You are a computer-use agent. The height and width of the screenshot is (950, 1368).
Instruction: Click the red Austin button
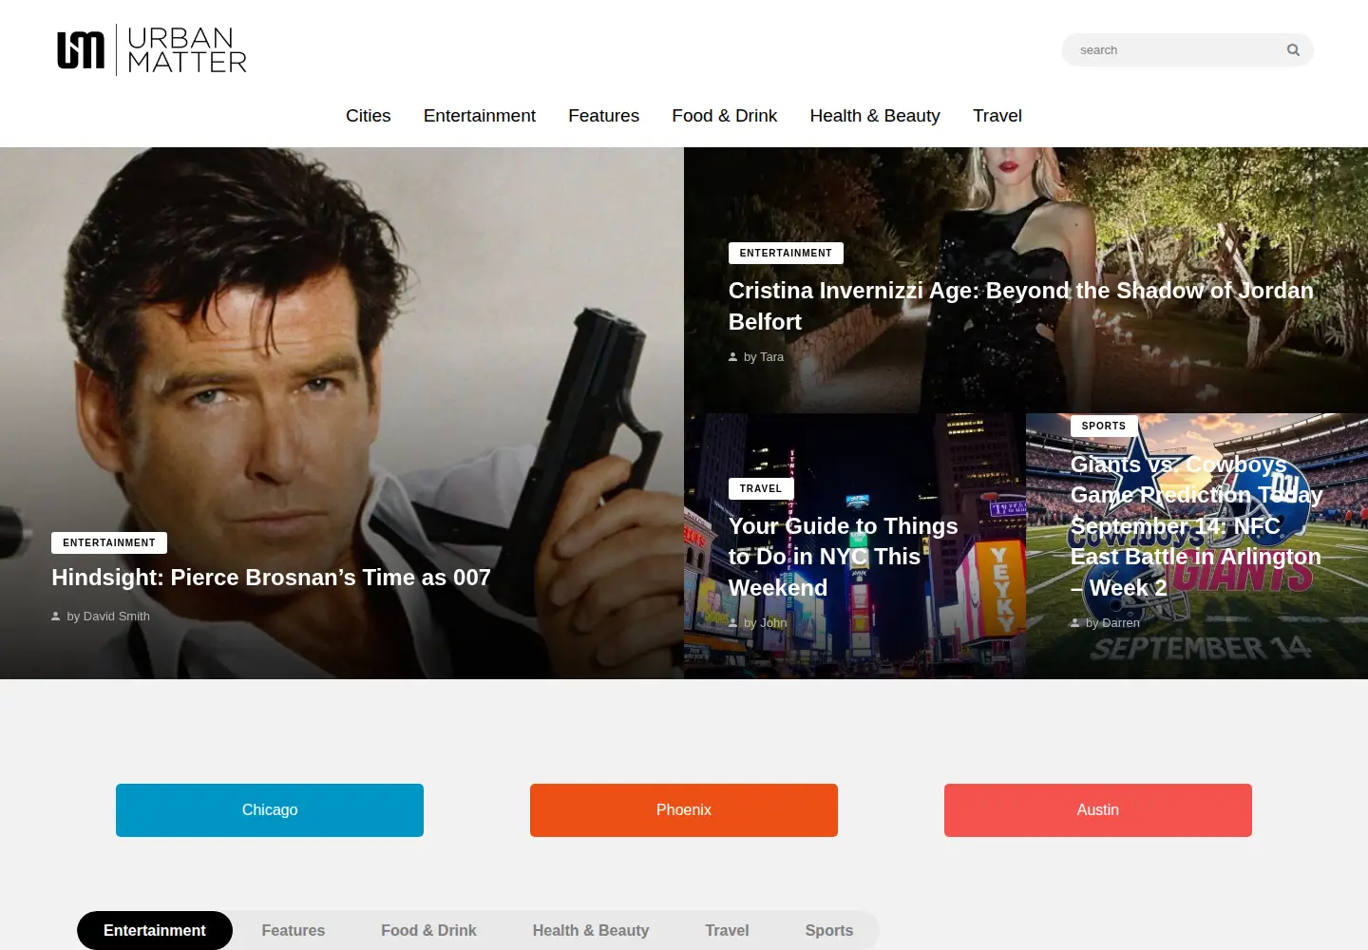[1098, 810]
